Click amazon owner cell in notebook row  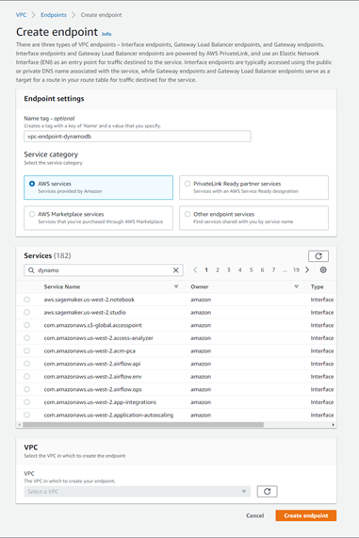click(x=201, y=300)
